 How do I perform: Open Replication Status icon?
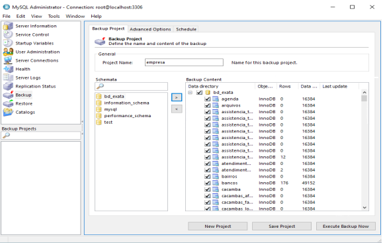[x=8, y=86]
